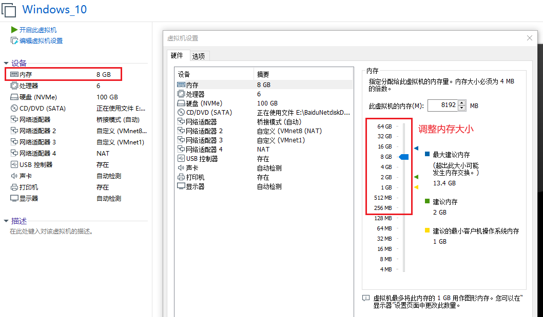This screenshot has width=543, height=317.
Task: Increase memory with the spinner up arrow
Action: pos(461,103)
